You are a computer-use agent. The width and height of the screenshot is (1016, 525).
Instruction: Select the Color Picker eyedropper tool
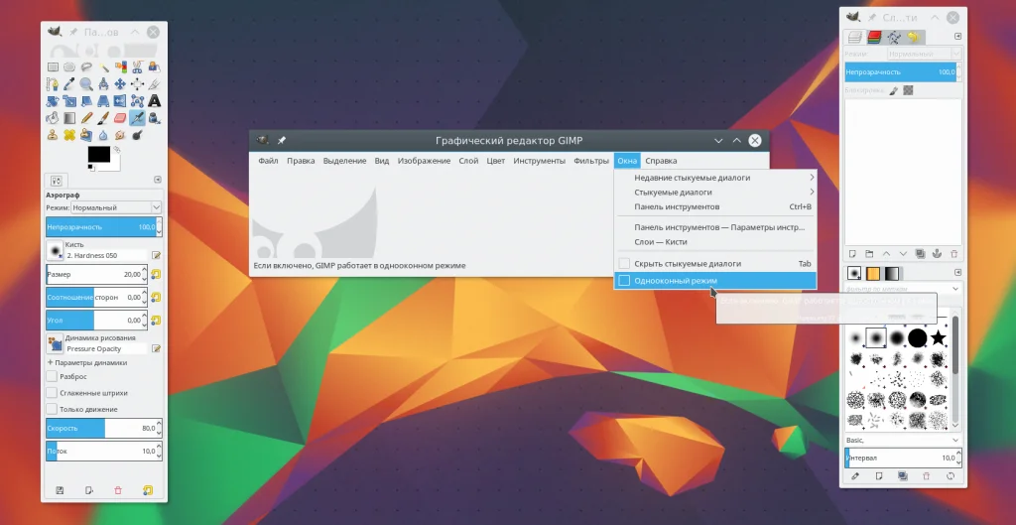click(x=69, y=84)
